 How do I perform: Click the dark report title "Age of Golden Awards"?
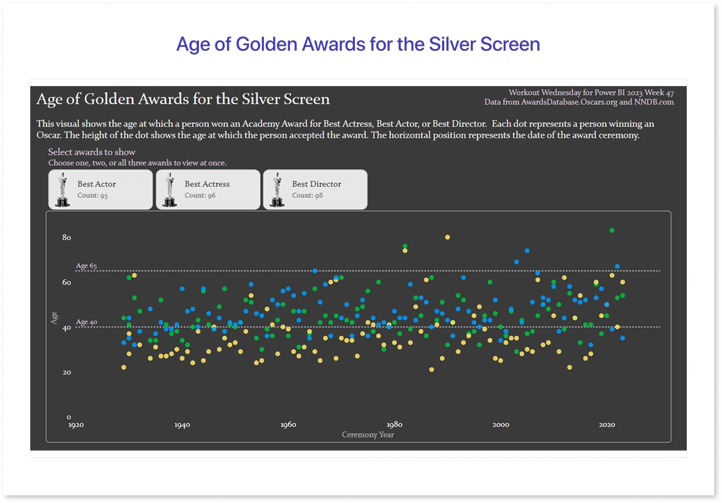coord(183,99)
